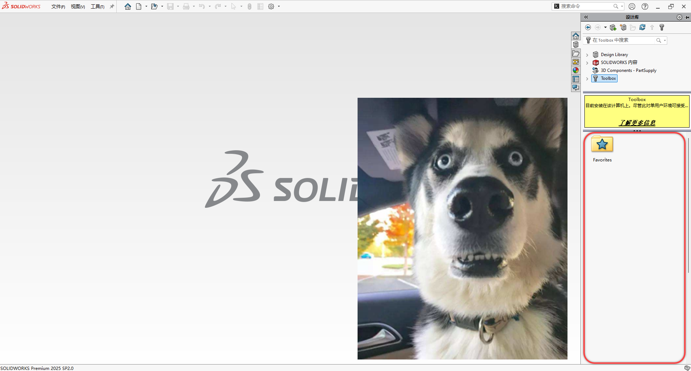Open the Options gear dropdown arrow

(x=279, y=6)
